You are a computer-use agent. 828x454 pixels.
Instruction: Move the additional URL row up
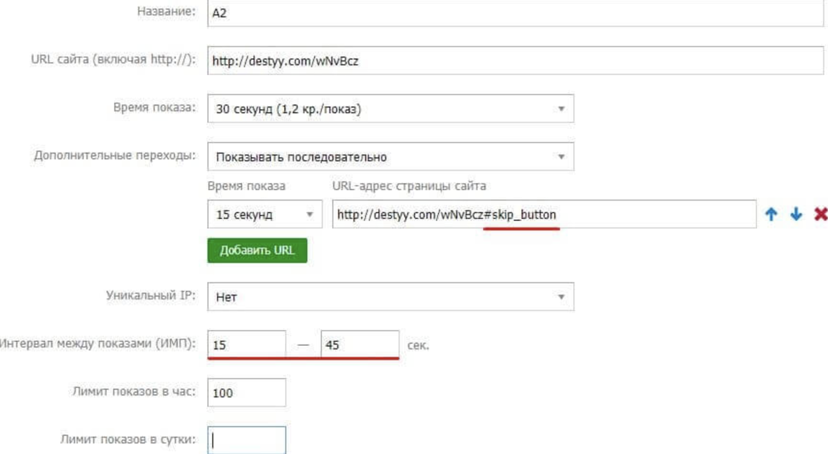pyautogui.click(x=771, y=214)
